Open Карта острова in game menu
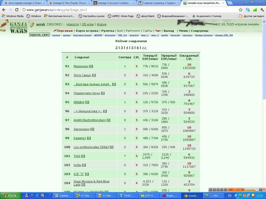Viewport: 266px width, 199px height. tap(87, 31)
